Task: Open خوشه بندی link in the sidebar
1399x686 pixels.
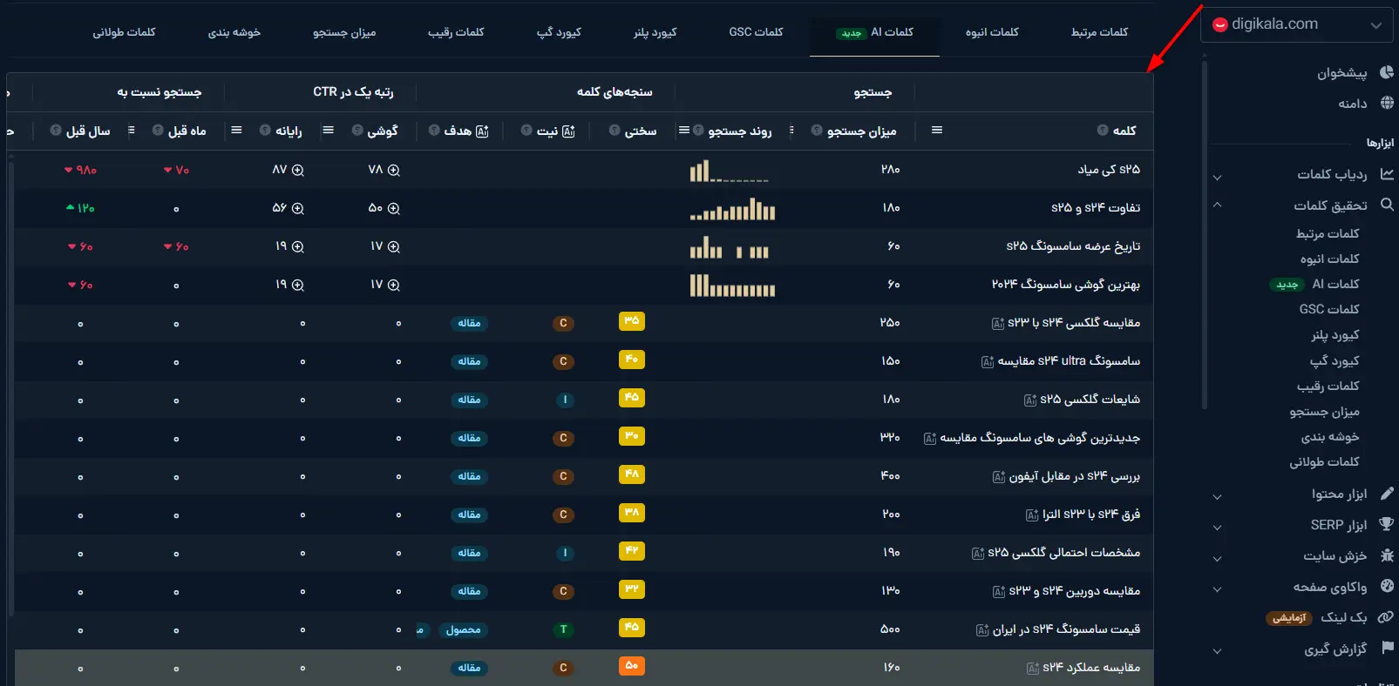Action: point(1329,437)
